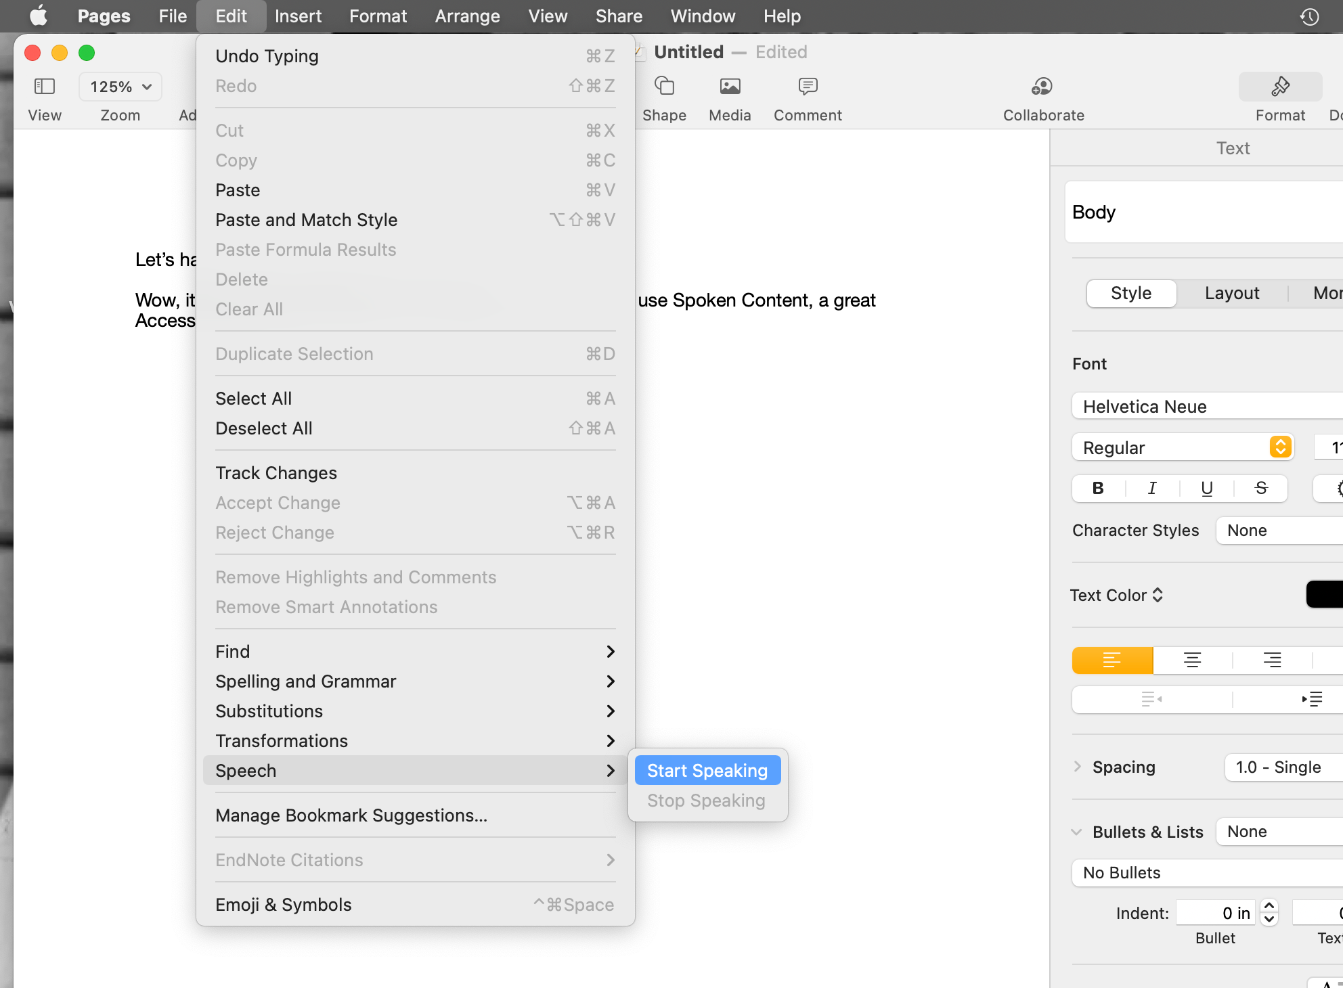Viewport: 1343px width, 988px height.
Task: Select Spelling and Grammar from Edit menu
Action: 305,681
